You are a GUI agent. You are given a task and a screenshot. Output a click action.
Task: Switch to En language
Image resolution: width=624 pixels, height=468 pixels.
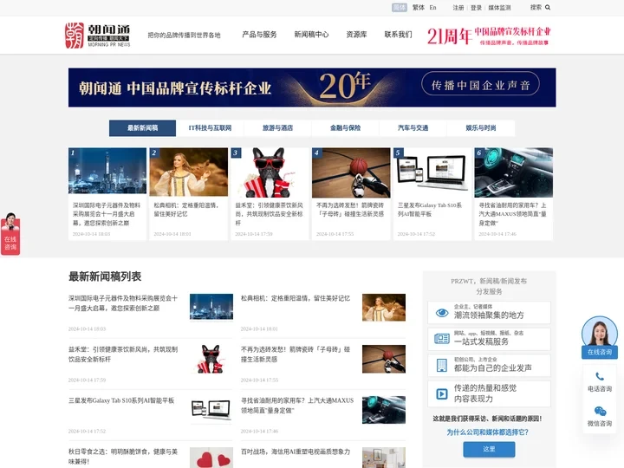point(433,8)
